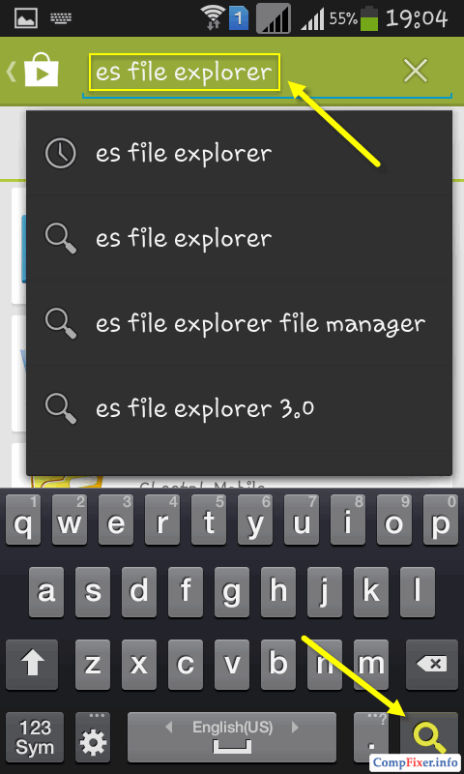The width and height of the screenshot is (464, 774).
Task: Open keyboard settings gear key
Action: [93, 738]
